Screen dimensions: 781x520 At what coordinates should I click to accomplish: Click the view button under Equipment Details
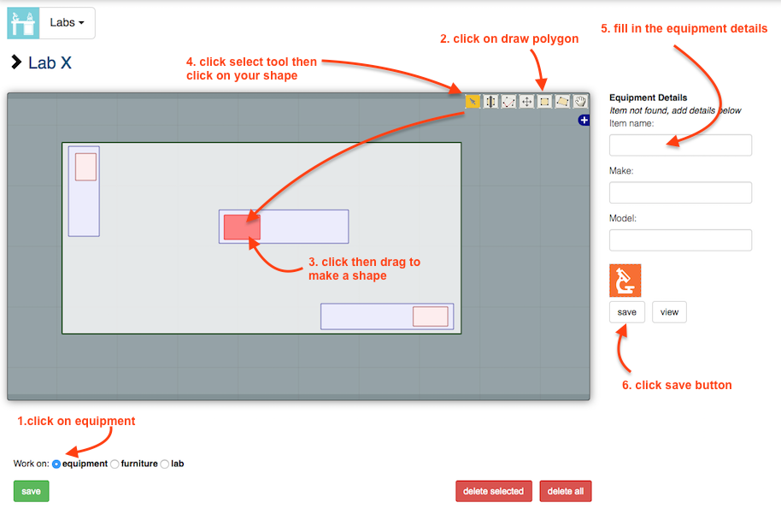[669, 312]
